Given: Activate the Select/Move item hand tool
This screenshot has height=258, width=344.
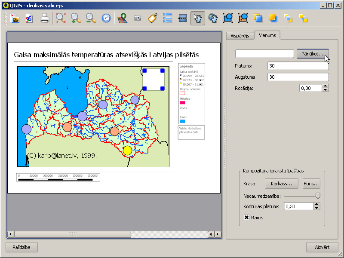Looking at the screenshot, I should [x=198, y=18].
